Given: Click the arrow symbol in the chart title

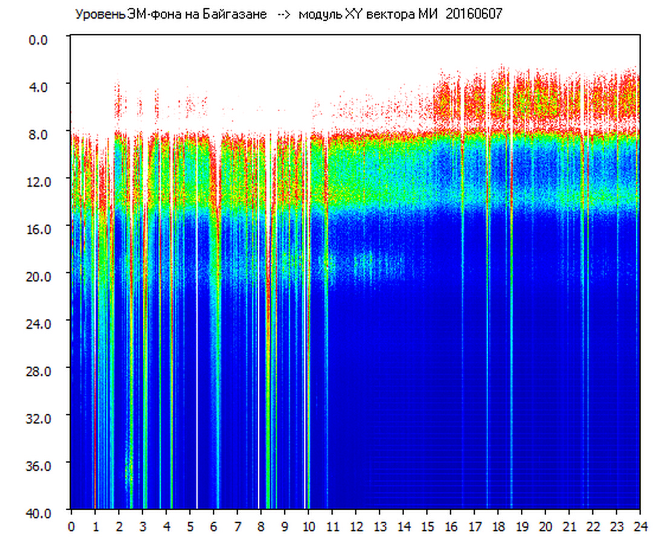Looking at the screenshot, I should 283,15.
